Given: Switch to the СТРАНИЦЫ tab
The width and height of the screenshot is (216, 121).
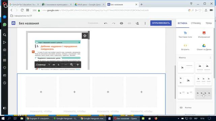Looking at the screenshot, I should [x=196, y=23].
